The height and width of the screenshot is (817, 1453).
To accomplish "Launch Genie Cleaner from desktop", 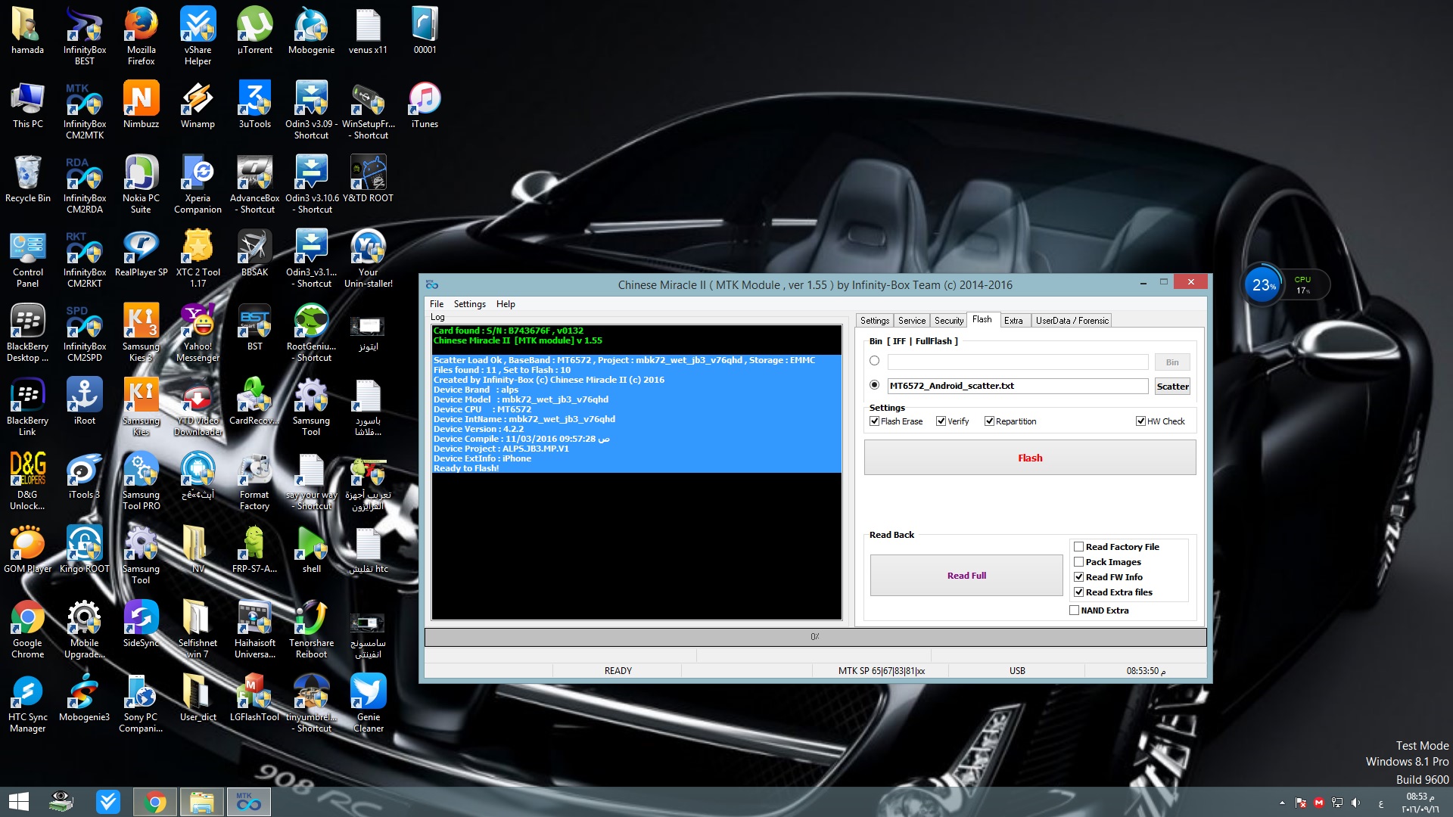I will tap(368, 703).
